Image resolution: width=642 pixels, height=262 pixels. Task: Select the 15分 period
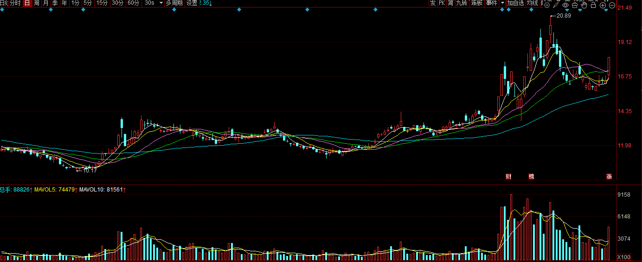click(x=102, y=3)
